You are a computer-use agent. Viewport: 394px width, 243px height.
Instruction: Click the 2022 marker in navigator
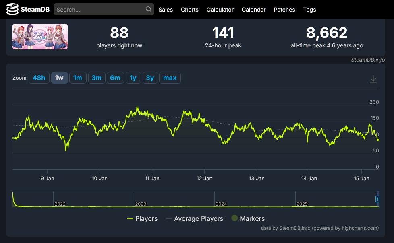[x=60, y=204]
